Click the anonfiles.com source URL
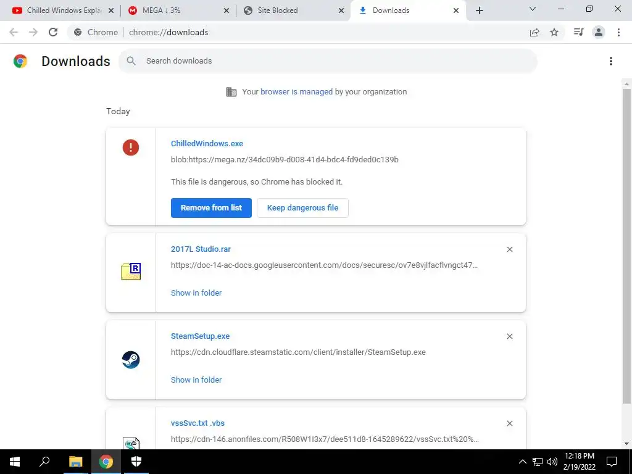Screen dimensions: 632x474 click(325, 439)
